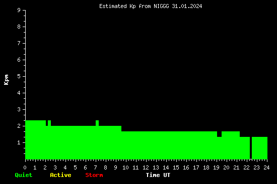This screenshot has height=184, width=277.
Task: Select the red Storm legend label
Action: [94, 175]
